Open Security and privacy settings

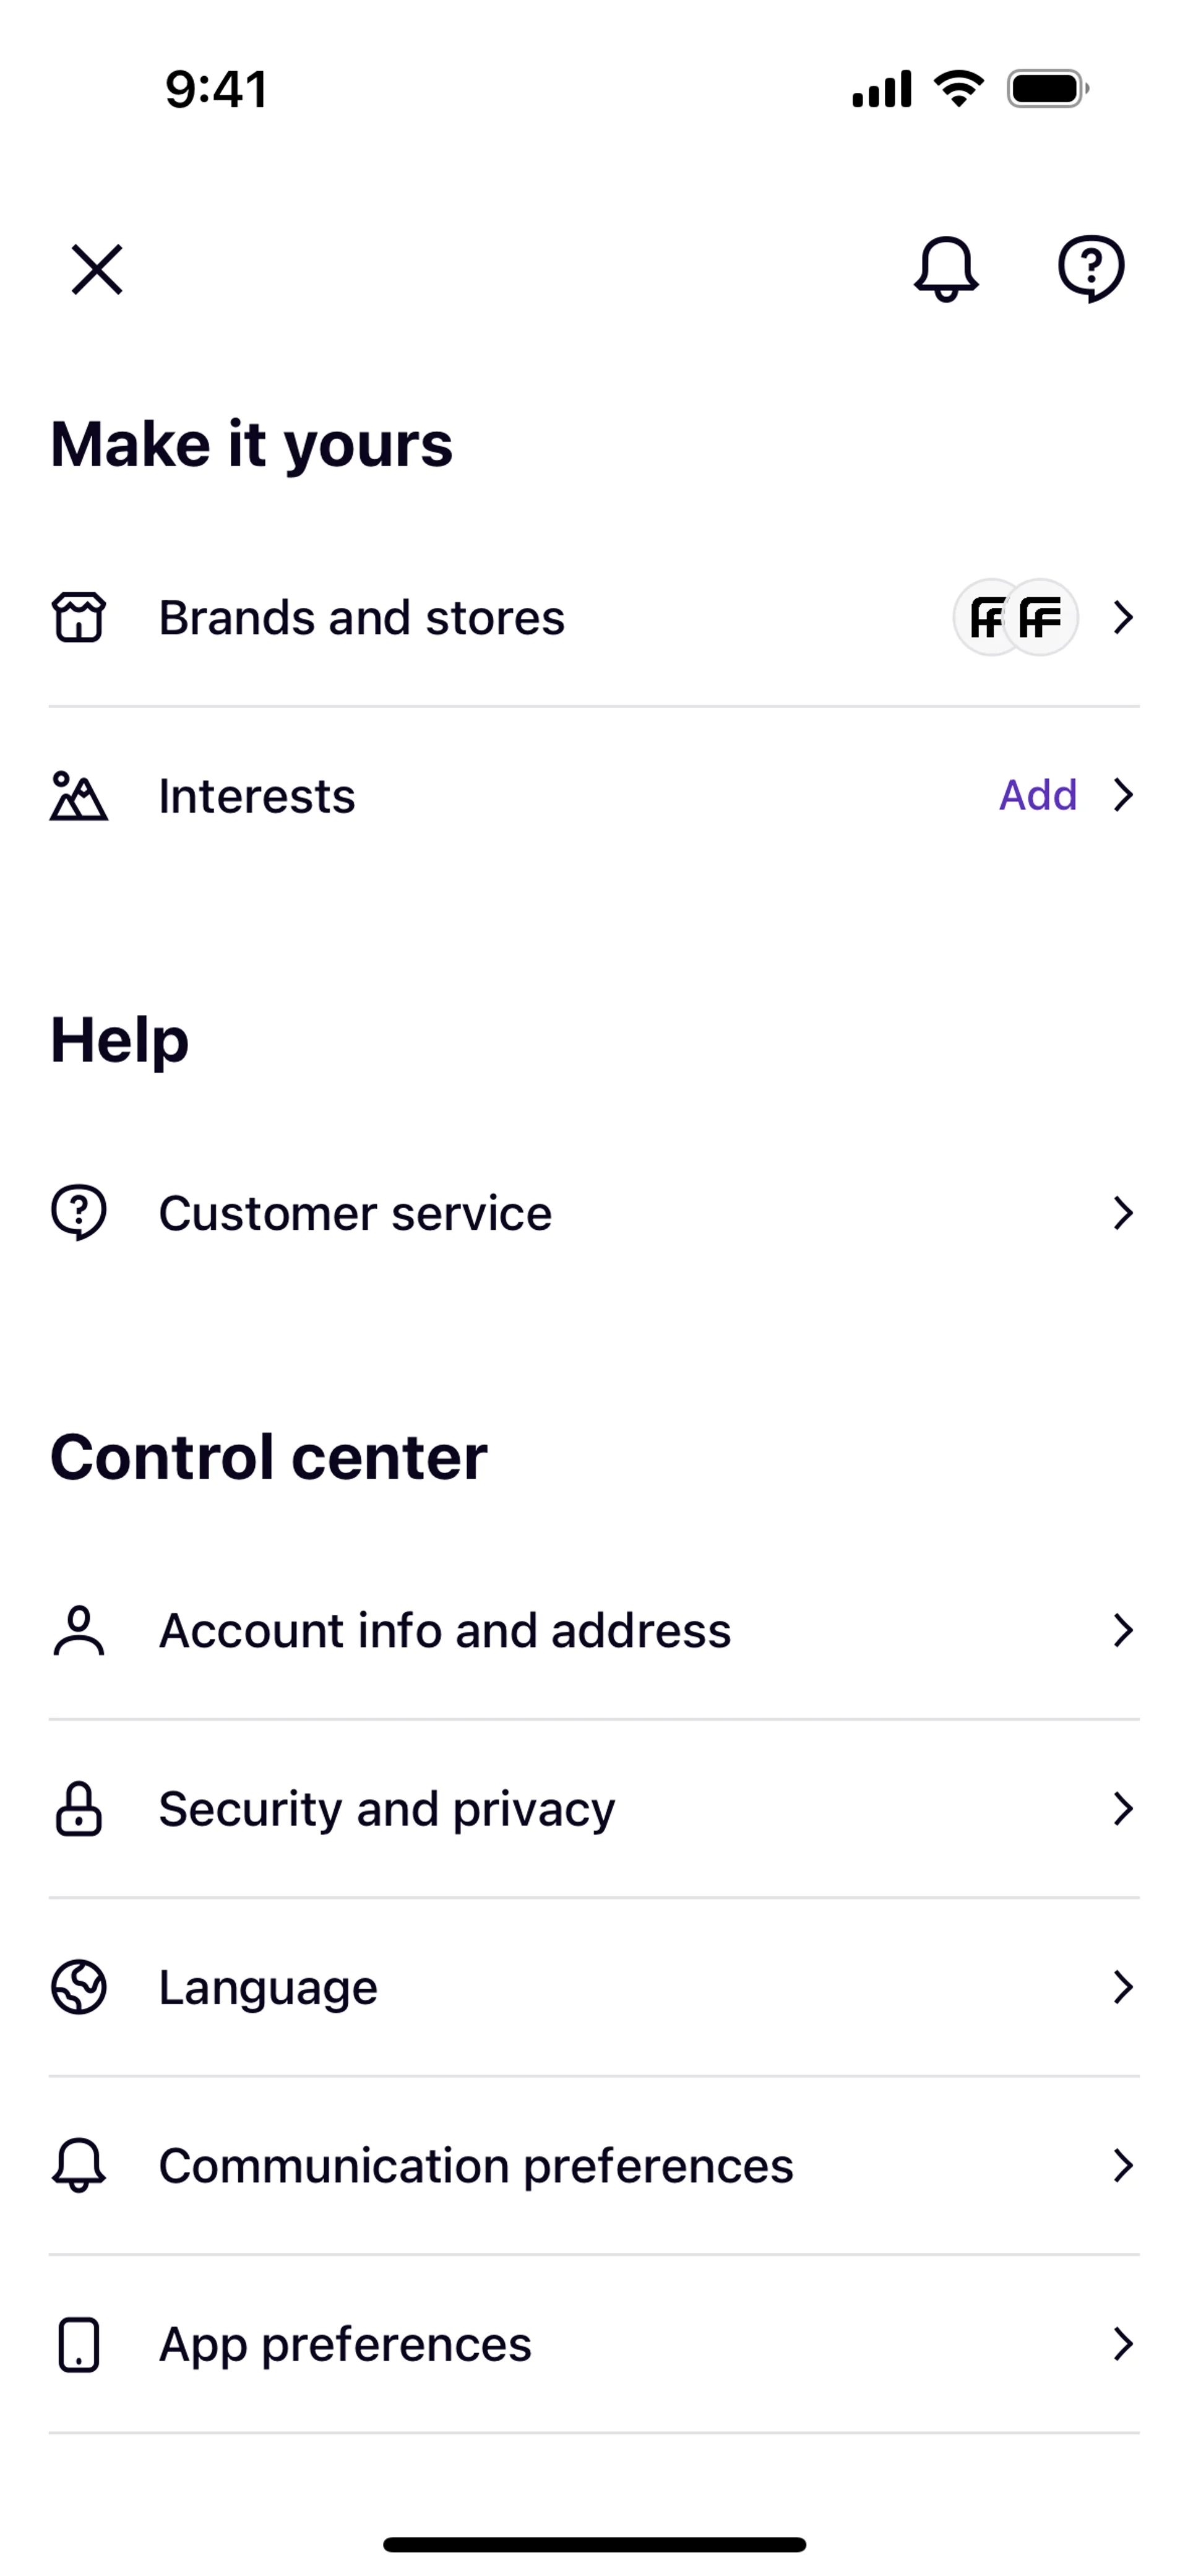387,1809
